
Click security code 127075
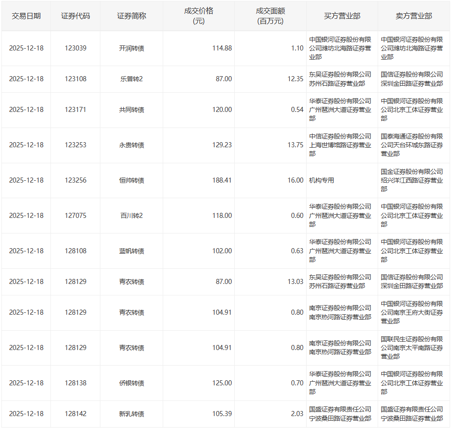[75, 216]
